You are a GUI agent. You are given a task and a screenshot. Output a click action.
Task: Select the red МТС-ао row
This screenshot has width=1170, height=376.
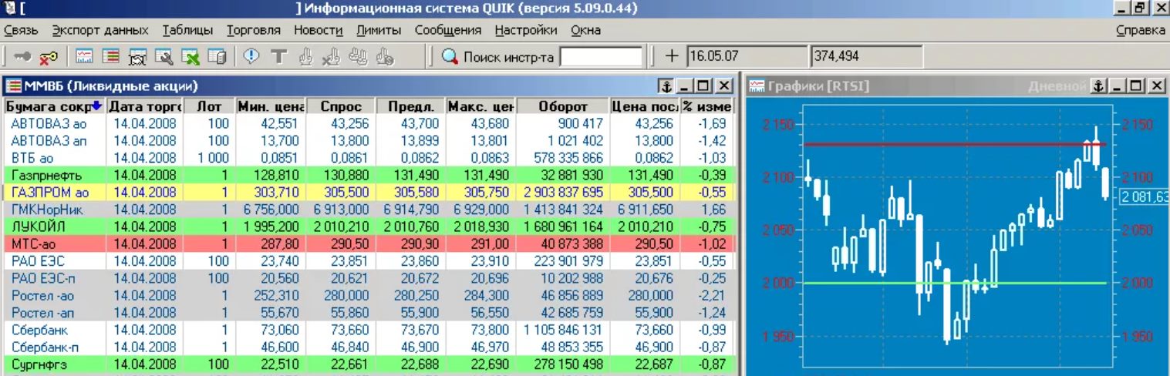pos(370,243)
